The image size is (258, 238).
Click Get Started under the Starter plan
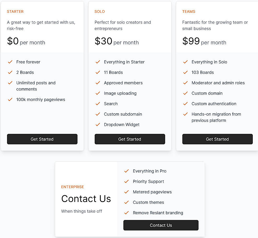(x=42, y=139)
